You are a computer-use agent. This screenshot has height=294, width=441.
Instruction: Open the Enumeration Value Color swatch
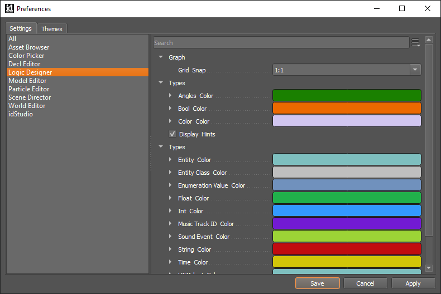point(347,185)
